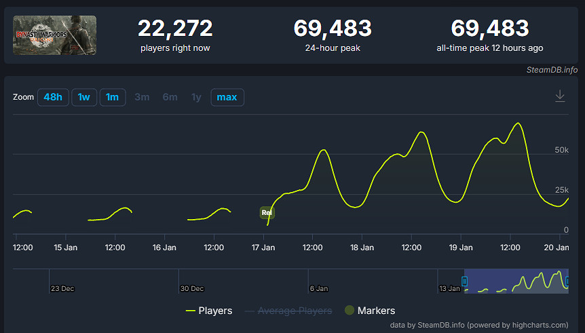
Task: Click the left navigator range handle
Action: (x=465, y=281)
